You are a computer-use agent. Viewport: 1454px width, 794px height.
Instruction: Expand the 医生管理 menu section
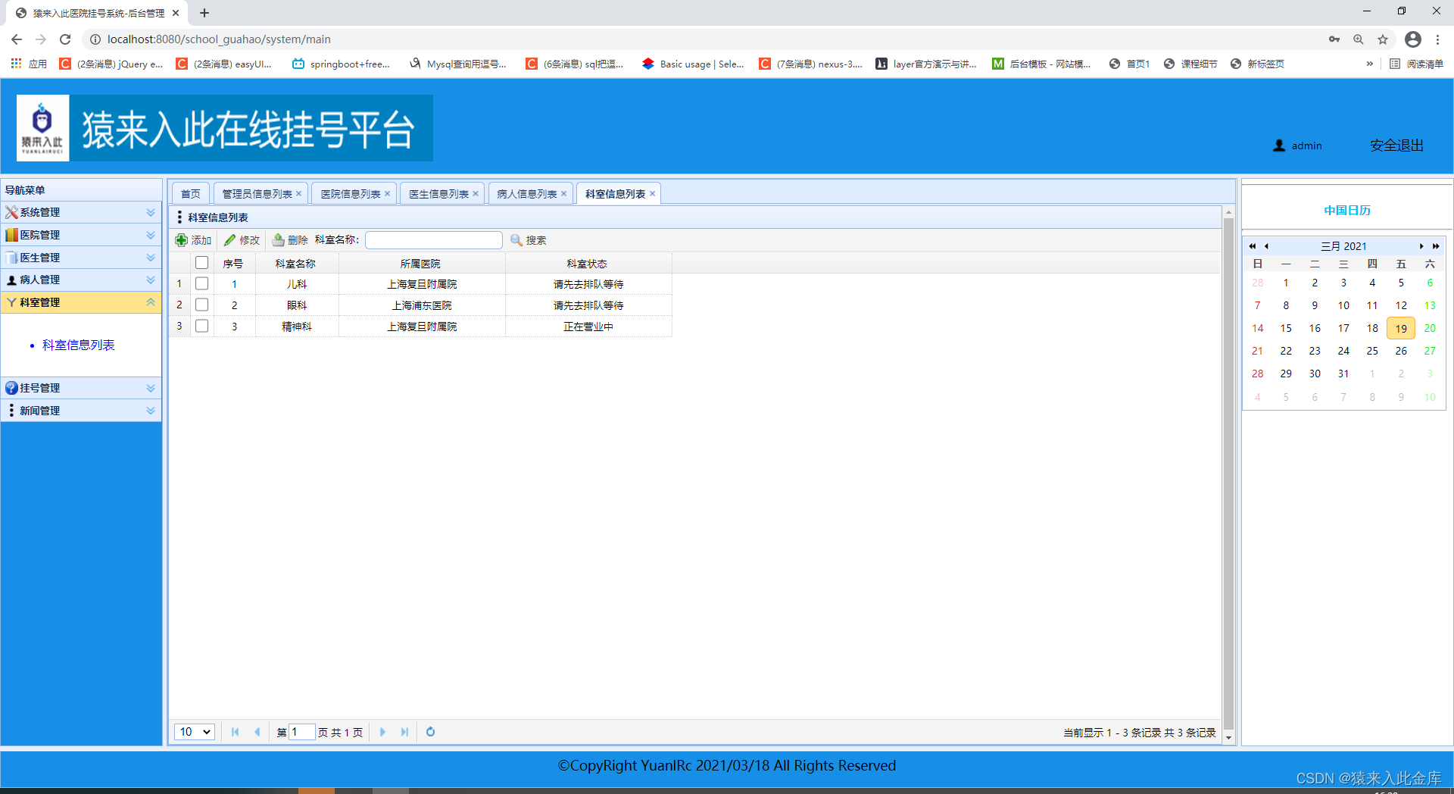click(81, 258)
